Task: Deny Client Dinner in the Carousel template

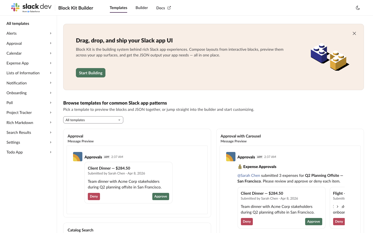Action: 247,222
